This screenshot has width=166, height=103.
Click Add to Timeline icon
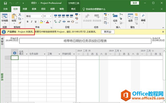136,23
